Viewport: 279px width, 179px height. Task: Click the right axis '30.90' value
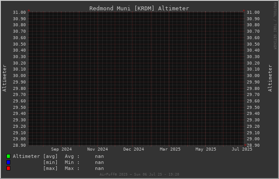(x=253, y=19)
